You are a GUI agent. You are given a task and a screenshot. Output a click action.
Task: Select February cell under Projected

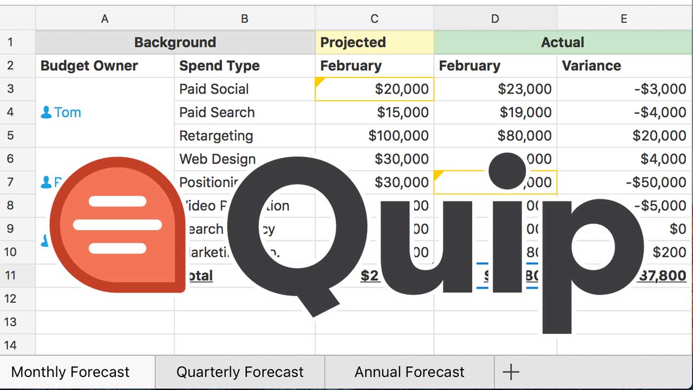pos(375,66)
